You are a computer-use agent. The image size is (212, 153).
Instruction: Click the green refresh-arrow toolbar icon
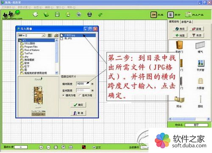click(x=68, y=14)
